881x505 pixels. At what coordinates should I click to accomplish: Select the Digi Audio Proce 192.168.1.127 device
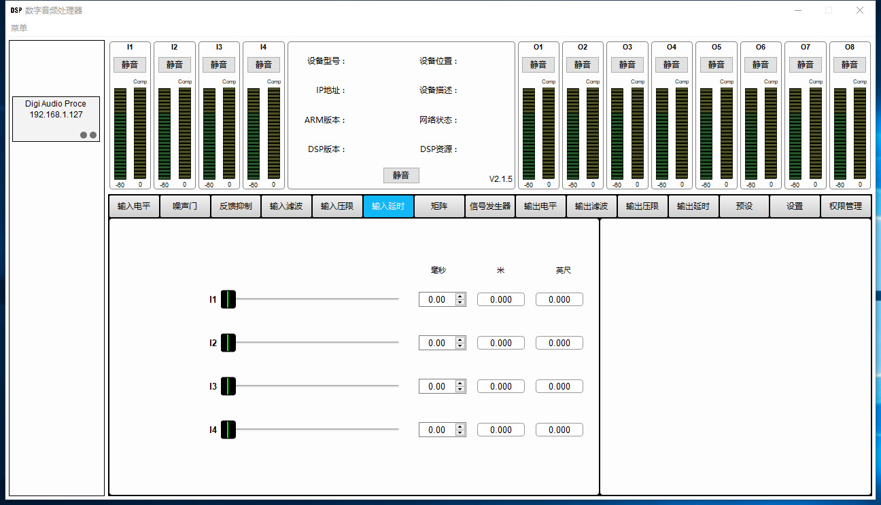click(x=56, y=119)
